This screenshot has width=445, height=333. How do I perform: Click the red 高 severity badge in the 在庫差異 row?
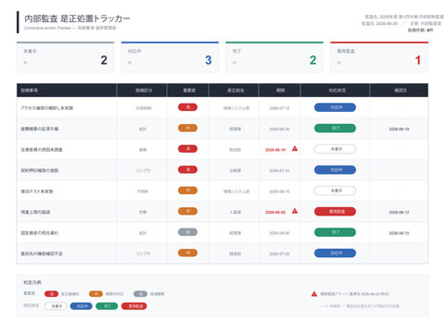[x=187, y=149]
